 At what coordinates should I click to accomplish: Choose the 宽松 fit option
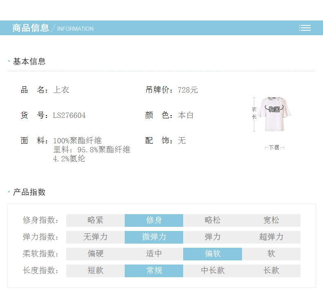click(271, 220)
